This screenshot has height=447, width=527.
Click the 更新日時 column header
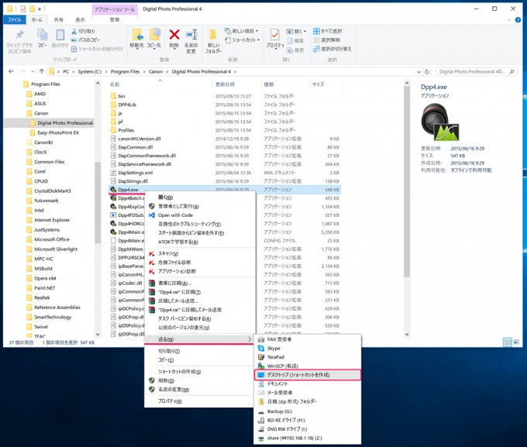[x=236, y=84]
